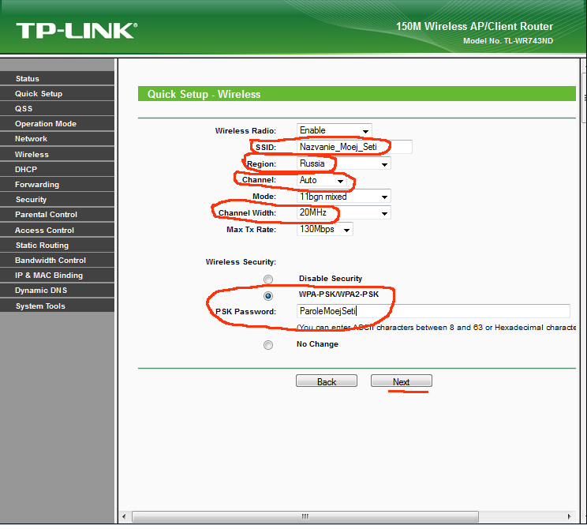The image size is (587, 529).
Task: Go to Operation Mode page
Action: coord(58,124)
